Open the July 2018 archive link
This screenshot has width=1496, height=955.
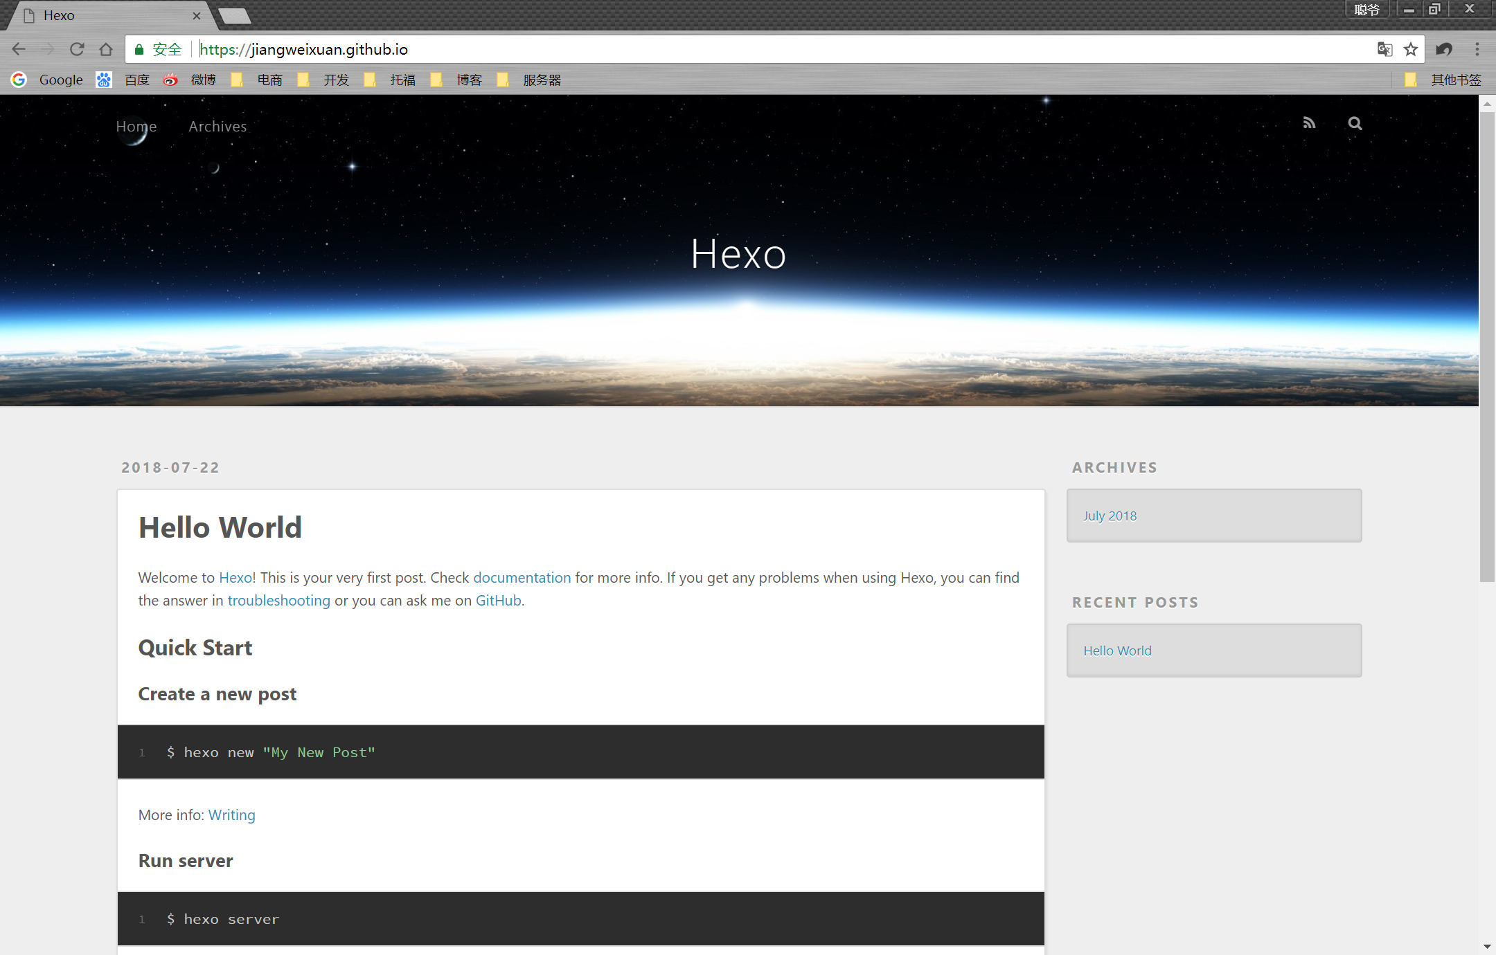coord(1110,516)
